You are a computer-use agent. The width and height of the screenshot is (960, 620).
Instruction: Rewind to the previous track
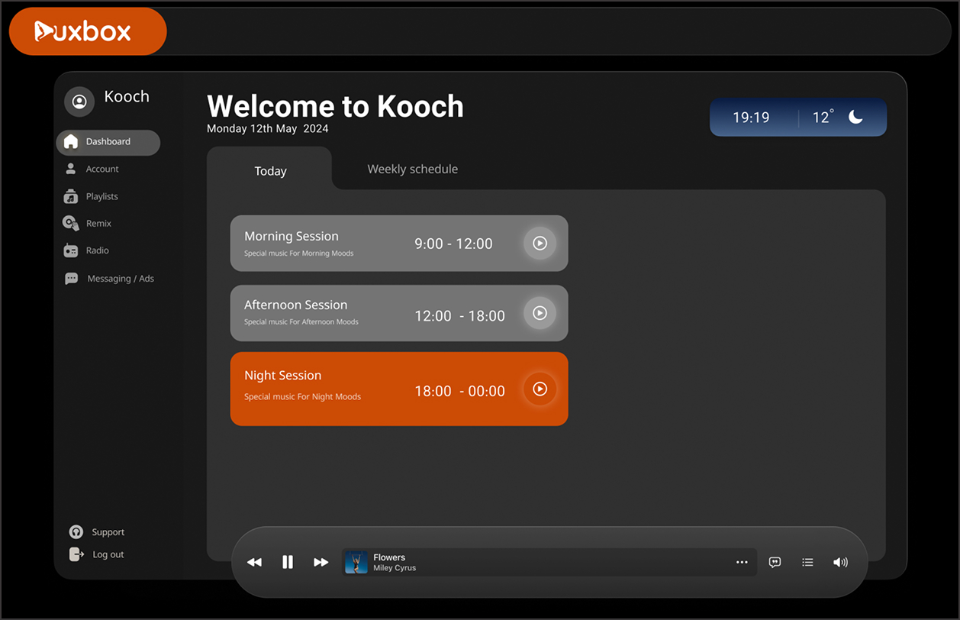click(254, 563)
